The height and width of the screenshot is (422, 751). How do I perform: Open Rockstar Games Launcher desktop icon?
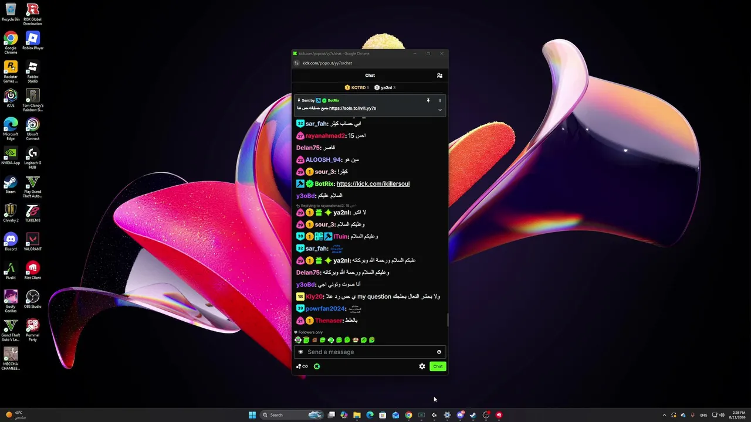11,72
